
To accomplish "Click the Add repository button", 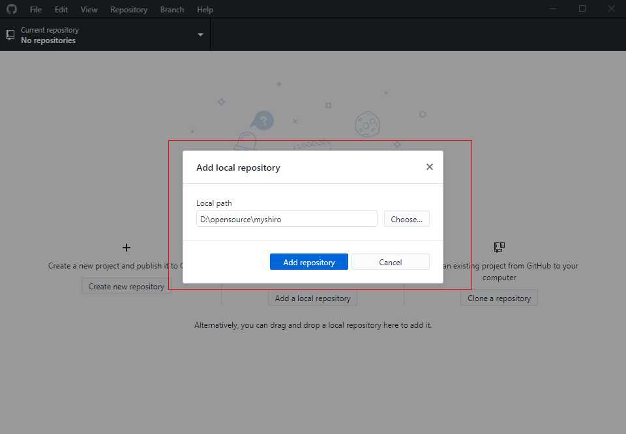I will [309, 262].
